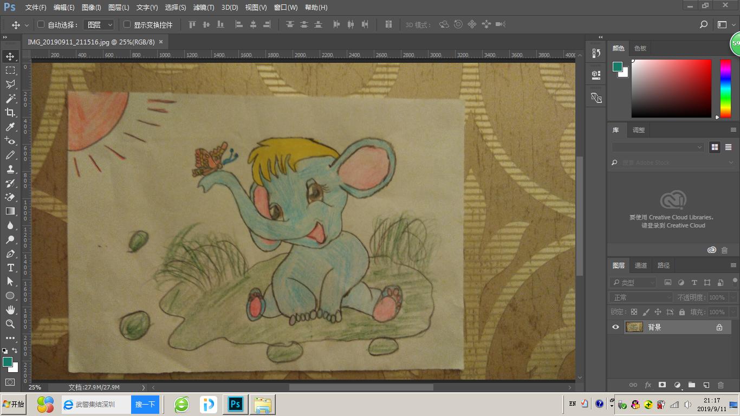Expand the 类型 layer filter dropdown

tap(633, 283)
